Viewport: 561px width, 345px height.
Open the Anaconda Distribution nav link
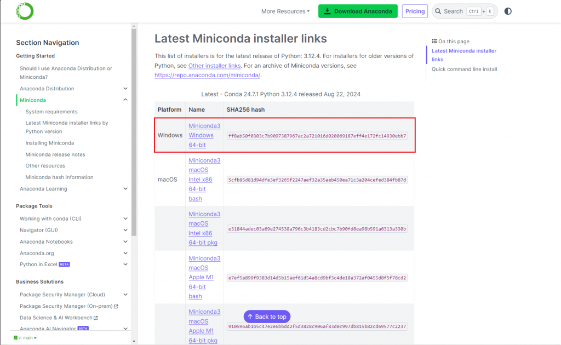[x=47, y=88]
